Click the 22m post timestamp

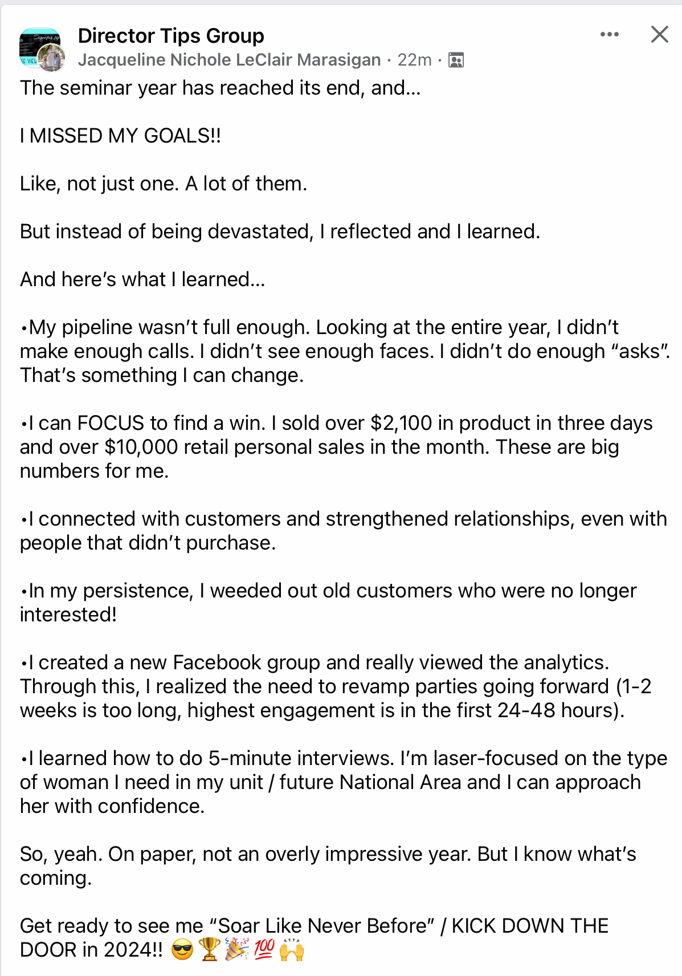click(415, 60)
